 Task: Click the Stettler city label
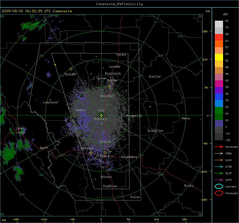point(155,77)
